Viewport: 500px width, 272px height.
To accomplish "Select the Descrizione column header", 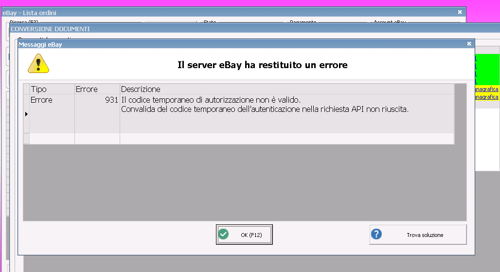I will (287, 89).
